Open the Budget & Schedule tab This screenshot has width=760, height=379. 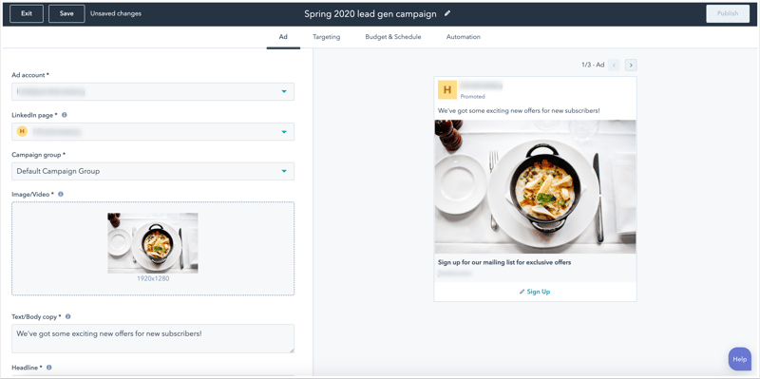click(393, 37)
